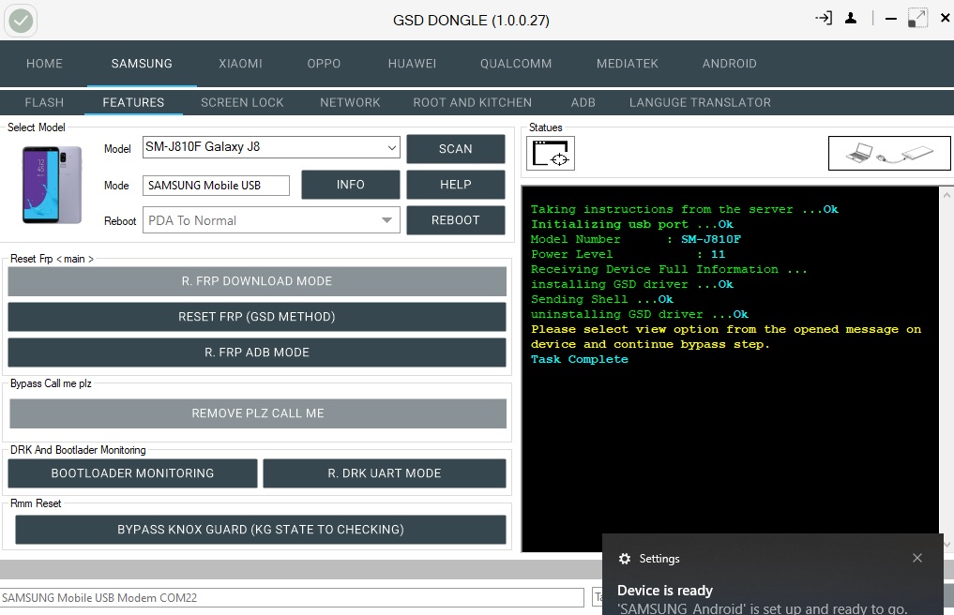Click the green checkmark logo icon
The image size is (954, 615).
(x=21, y=21)
